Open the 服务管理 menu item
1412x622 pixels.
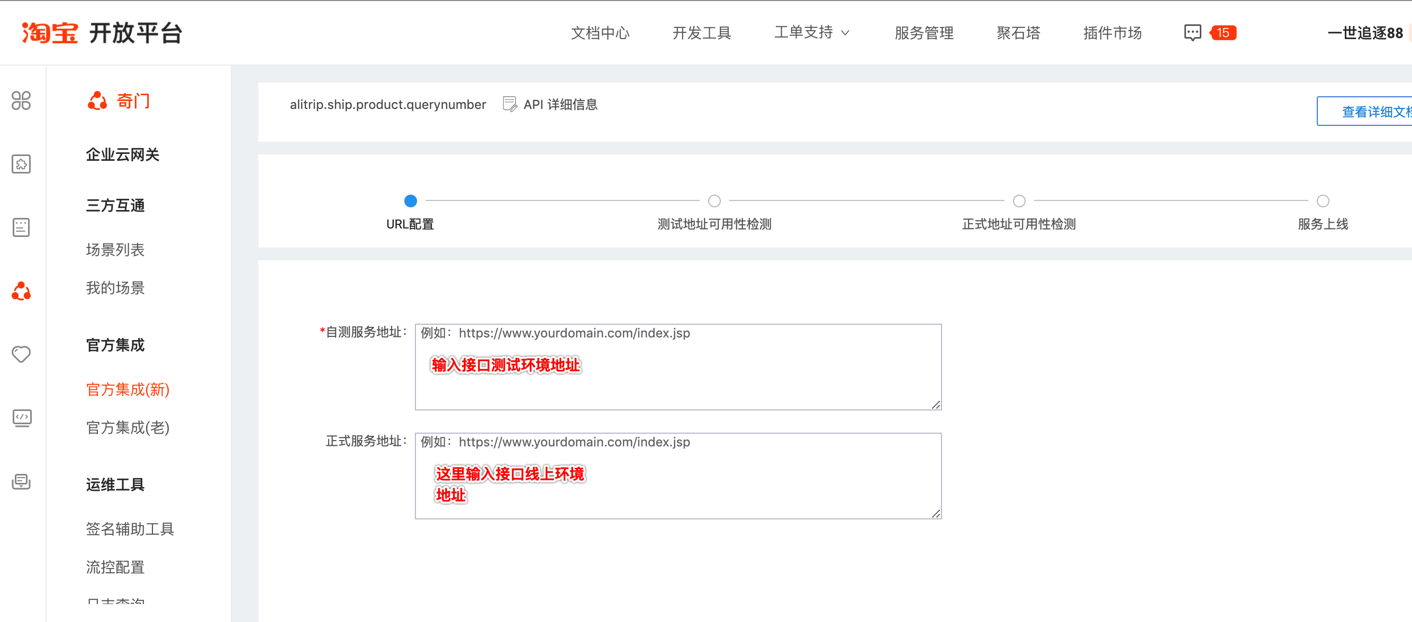tap(924, 33)
